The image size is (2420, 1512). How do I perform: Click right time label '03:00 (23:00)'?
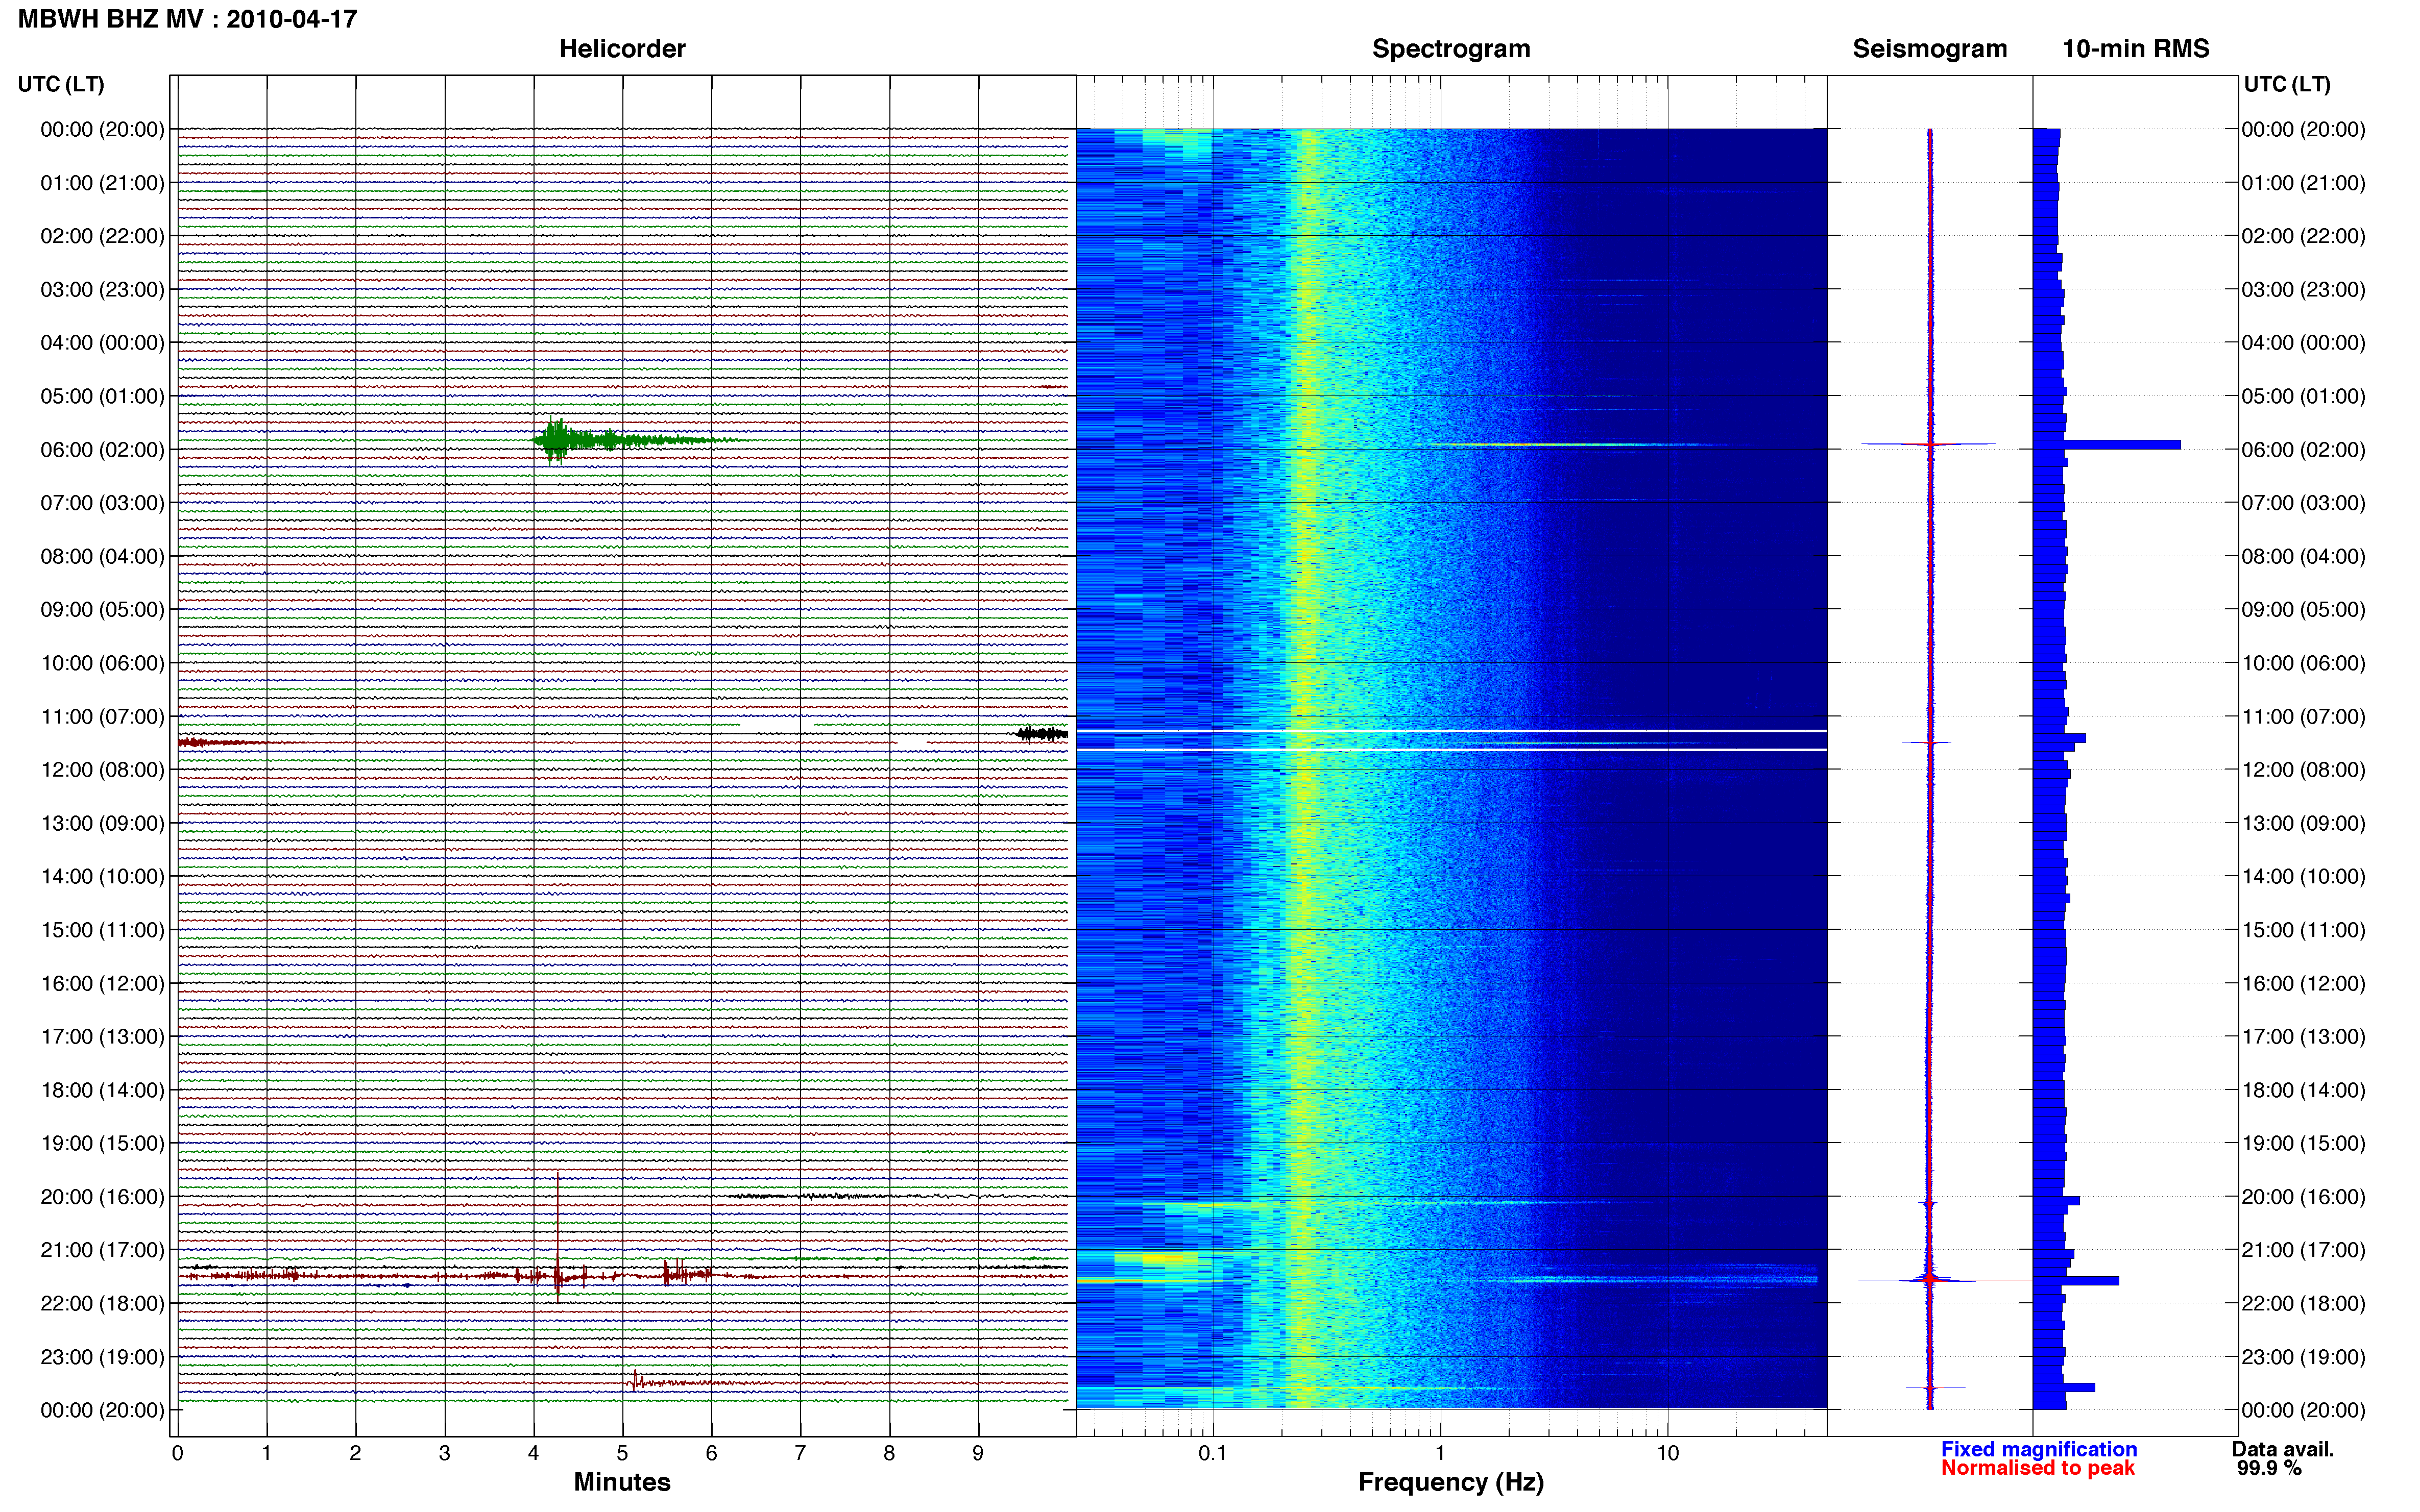point(2304,290)
